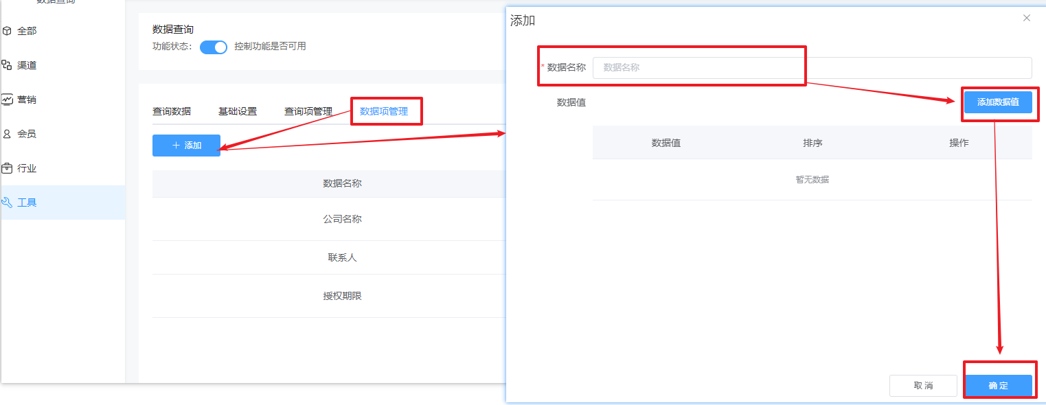The image size is (1046, 405).
Task: Open the 渠道 section from the sidebar
Action: click(9, 65)
